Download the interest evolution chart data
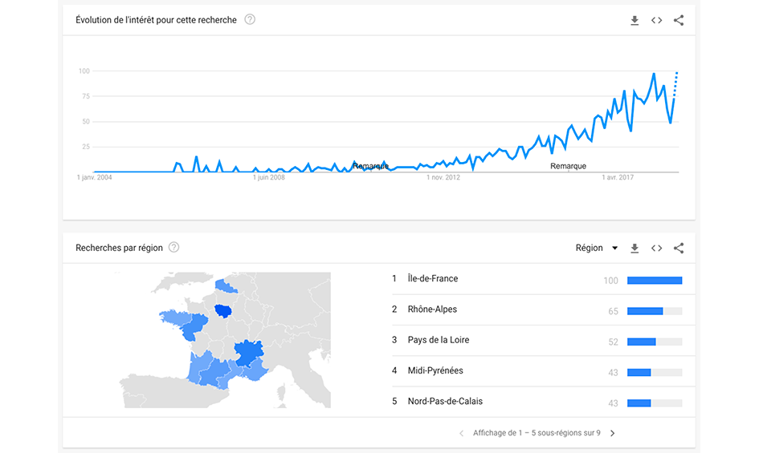 click(635, 21)
